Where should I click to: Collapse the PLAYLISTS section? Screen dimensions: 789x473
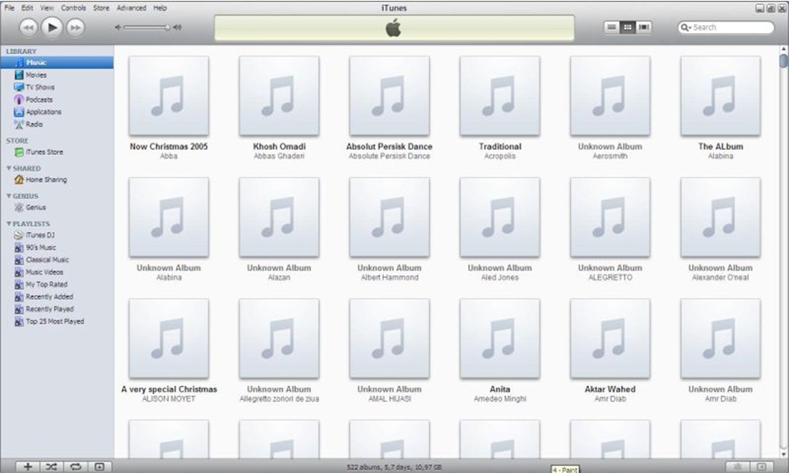point(9,224)
